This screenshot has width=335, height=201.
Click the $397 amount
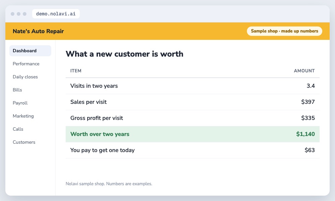[308, 102]
